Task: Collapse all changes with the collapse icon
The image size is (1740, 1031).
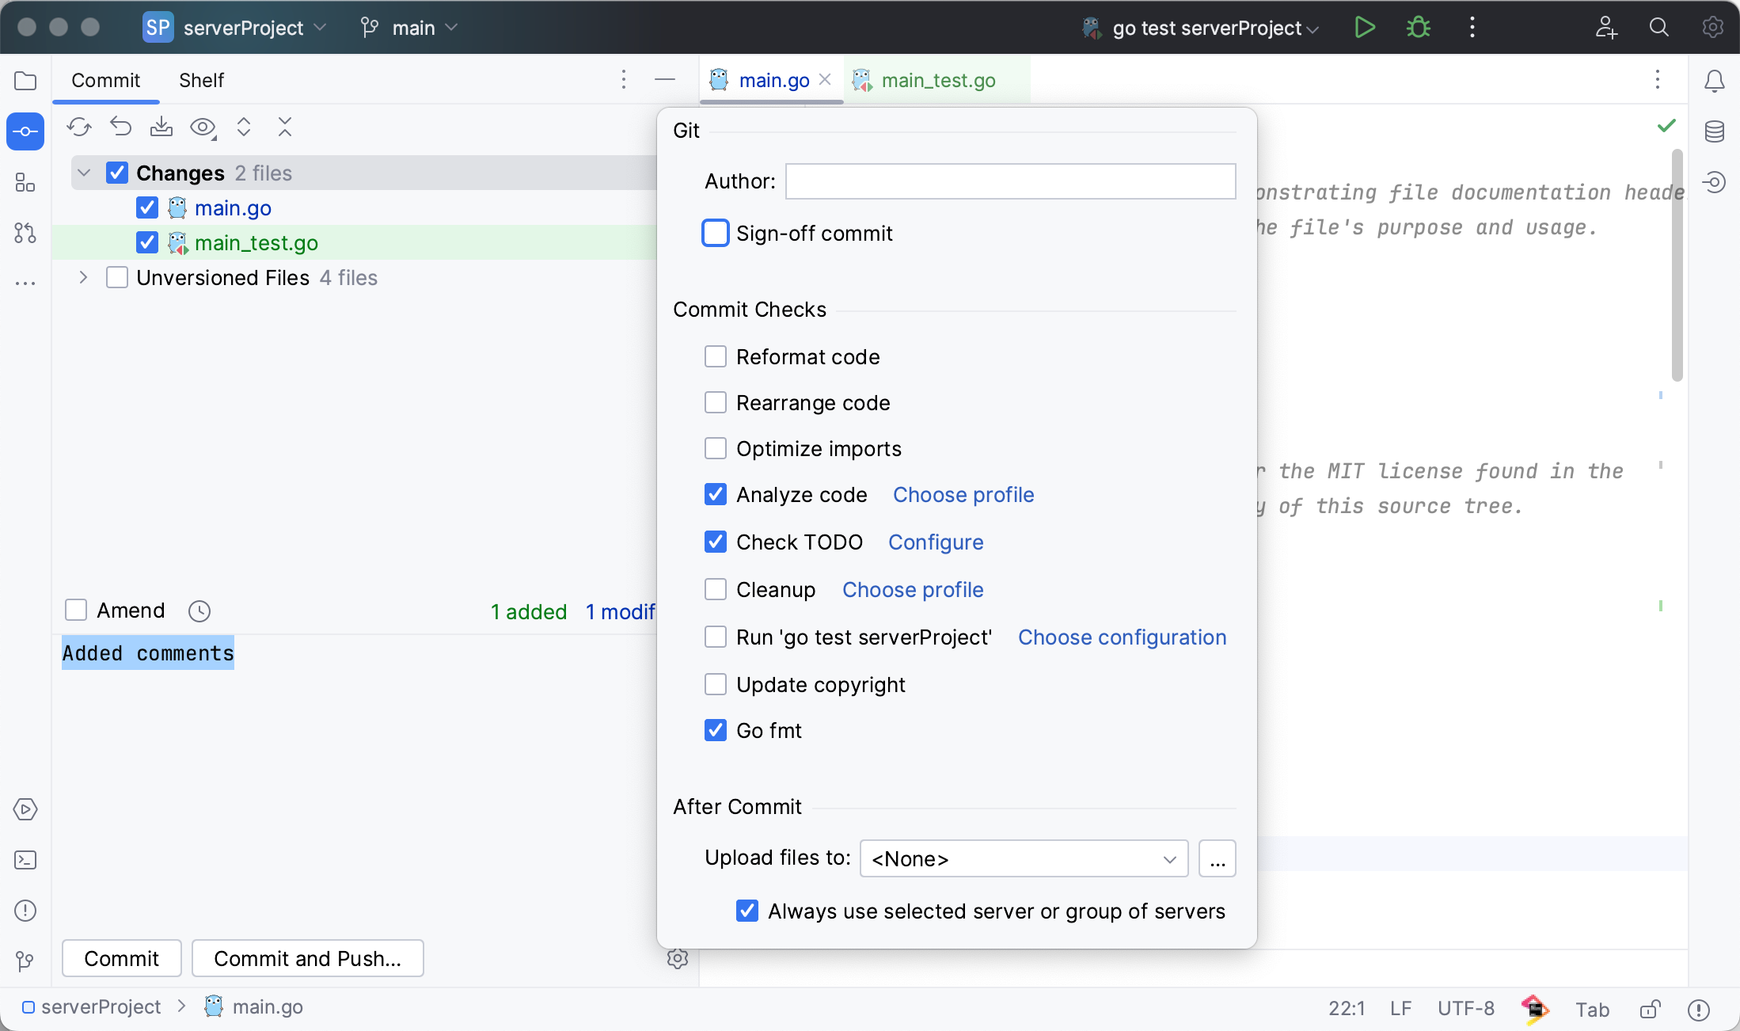Action: coord(285,127)
